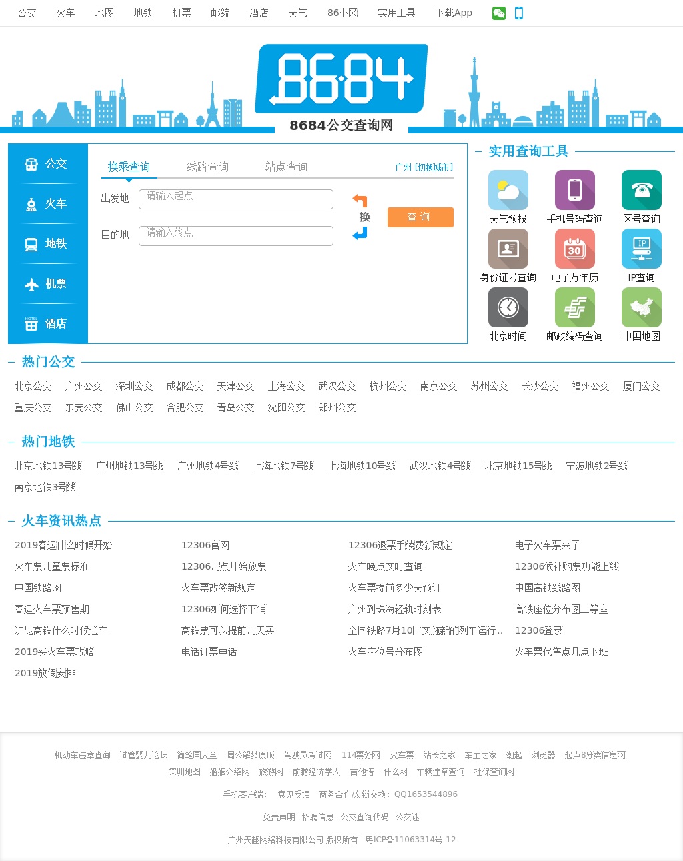
Task: Open the 深圳地图 footer link
Action: click(185, 772)
